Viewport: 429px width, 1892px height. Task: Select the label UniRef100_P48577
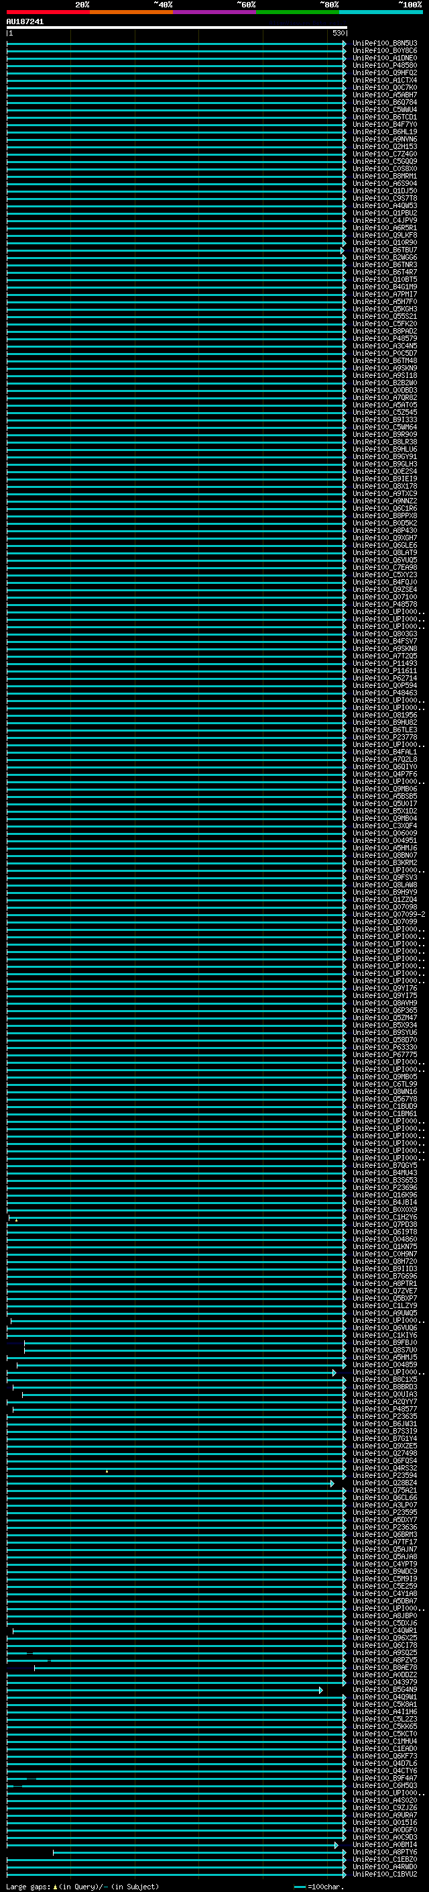tap(385, 1409)
